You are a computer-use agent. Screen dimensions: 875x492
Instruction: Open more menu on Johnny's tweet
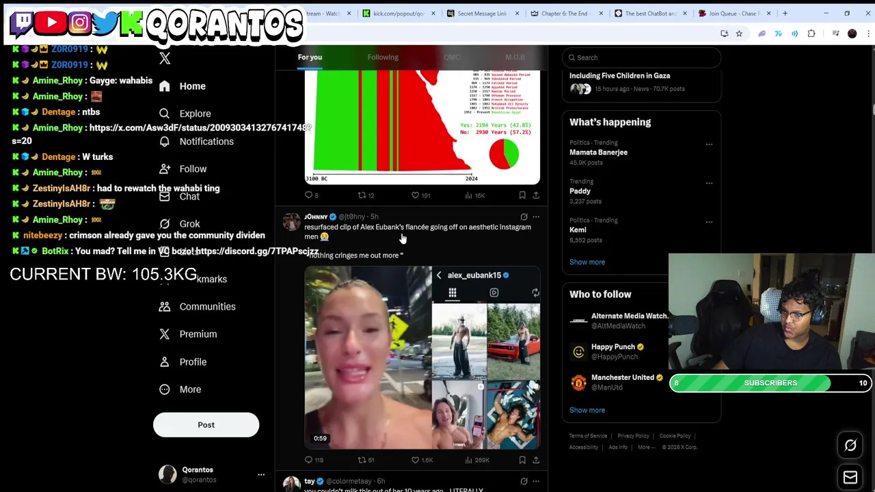[536, 217]
